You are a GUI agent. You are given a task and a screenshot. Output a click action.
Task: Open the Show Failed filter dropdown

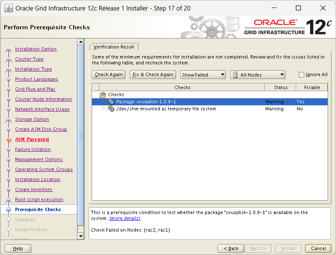pyautogui.click(x=203, y=75)
